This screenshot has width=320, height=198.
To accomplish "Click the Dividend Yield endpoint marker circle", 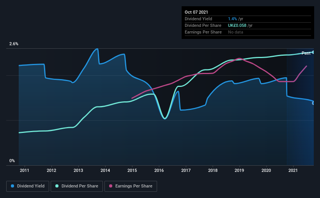I will click(313, 103).
